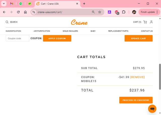The image size is (161, 115).
Task: Open the SINUS INHALERS menu
Action: 70,31
